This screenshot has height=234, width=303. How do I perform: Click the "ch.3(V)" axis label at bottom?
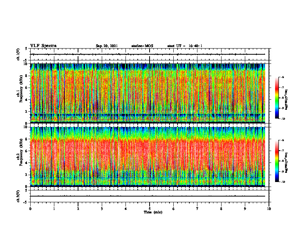(18, 196)
